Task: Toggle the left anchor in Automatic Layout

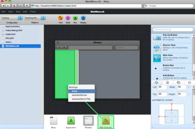Action: click(162, 116)
